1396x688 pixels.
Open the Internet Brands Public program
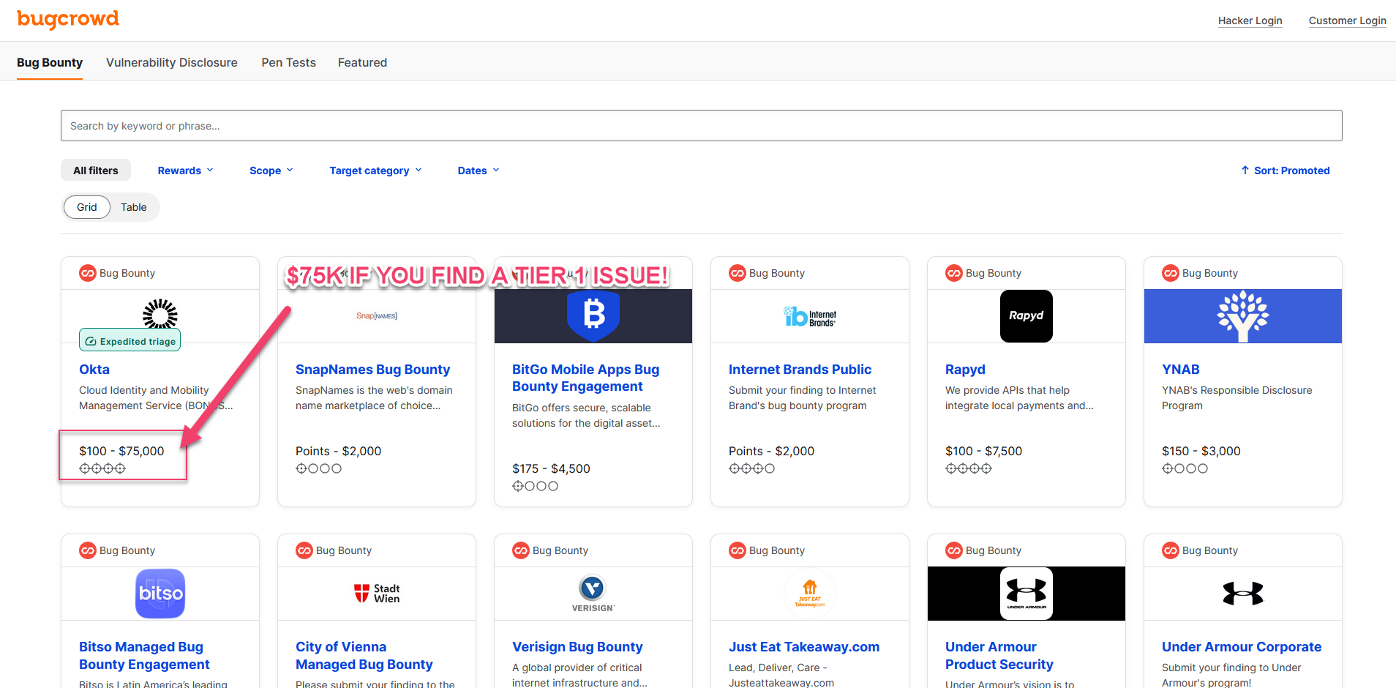click(800, 370)
